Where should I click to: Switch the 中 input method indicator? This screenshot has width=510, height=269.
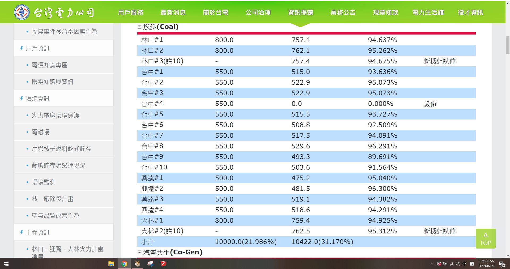click(464, 264)
